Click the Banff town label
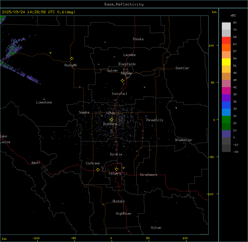 tap(36, 163)
